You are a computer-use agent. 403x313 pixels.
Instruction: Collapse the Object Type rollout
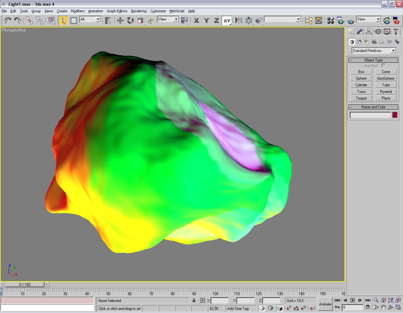[x=373, y=60]
